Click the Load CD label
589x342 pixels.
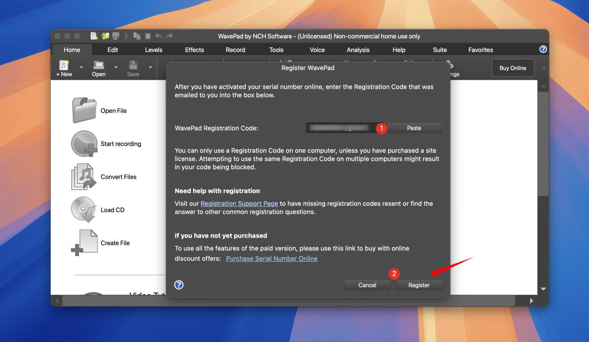[112, 210]
